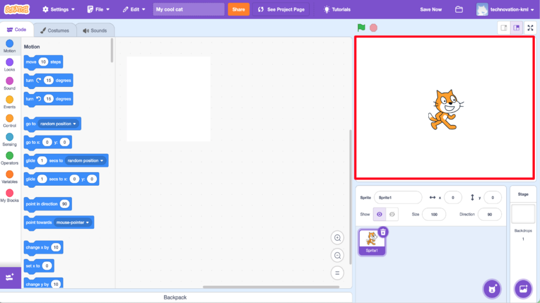Open the Edit dropdown menu
The image size is (540, 303).
coord(134,9)
